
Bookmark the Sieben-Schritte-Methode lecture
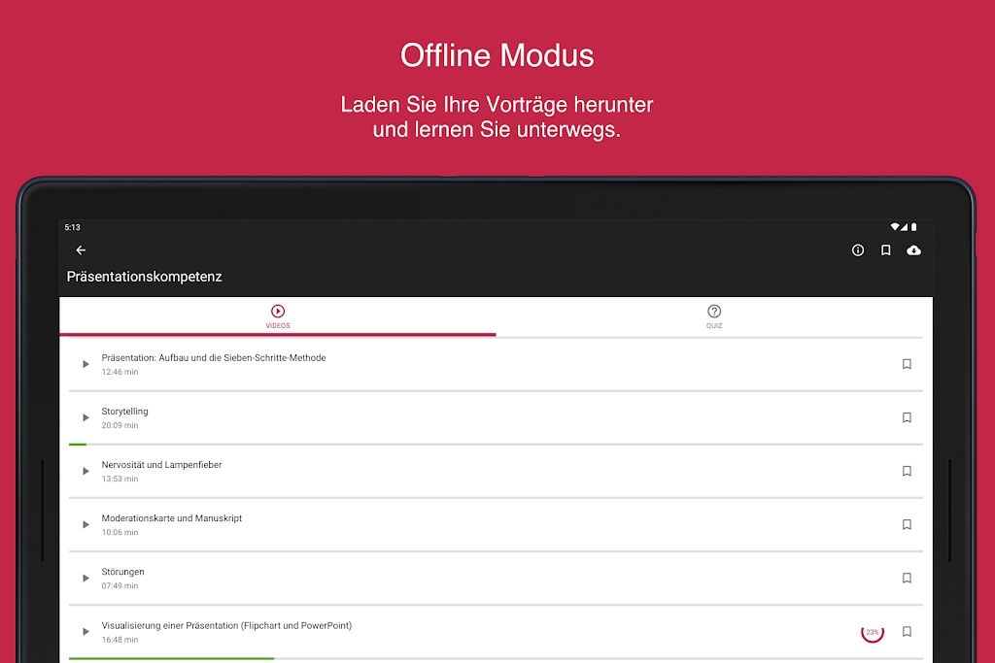pos(907,364)
